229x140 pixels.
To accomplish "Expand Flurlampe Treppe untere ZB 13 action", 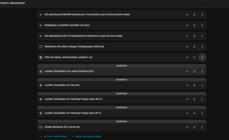I will pos(187,99).
